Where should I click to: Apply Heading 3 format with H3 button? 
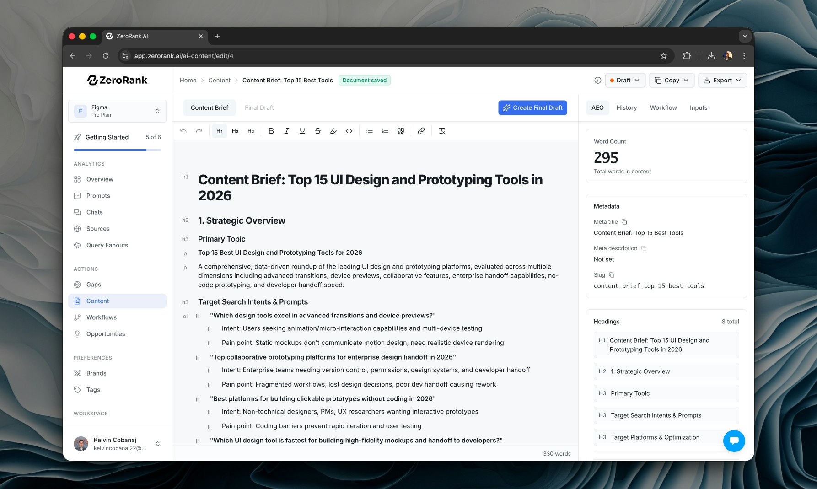coord(251,131)
